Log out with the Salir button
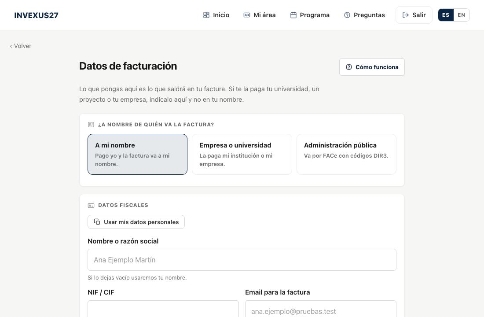 (x=414, y=15)
